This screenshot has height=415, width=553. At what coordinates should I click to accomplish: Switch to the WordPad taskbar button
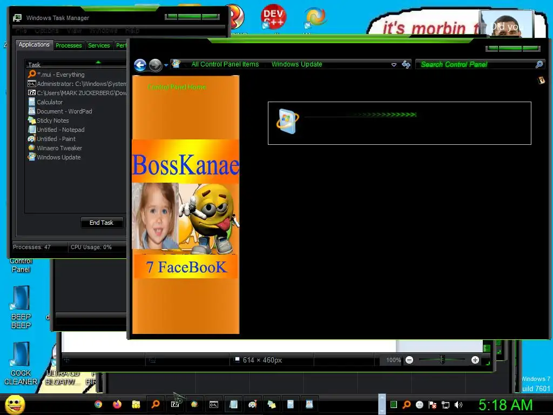point(309,404)
